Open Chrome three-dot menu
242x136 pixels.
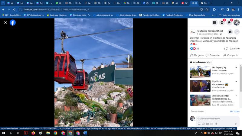pyautogui.click(x=239, y=9)
